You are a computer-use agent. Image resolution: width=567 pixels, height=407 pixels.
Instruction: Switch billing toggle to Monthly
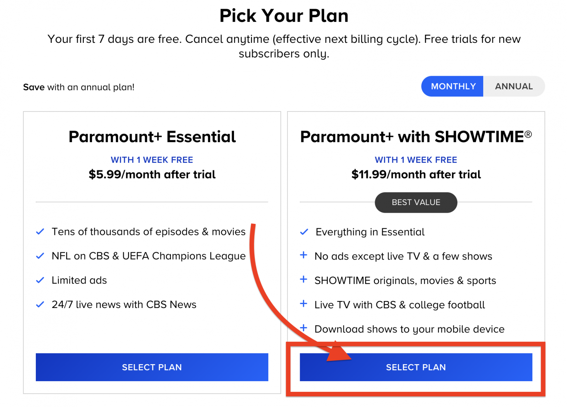pyautogui.click(x=453, y=86)
